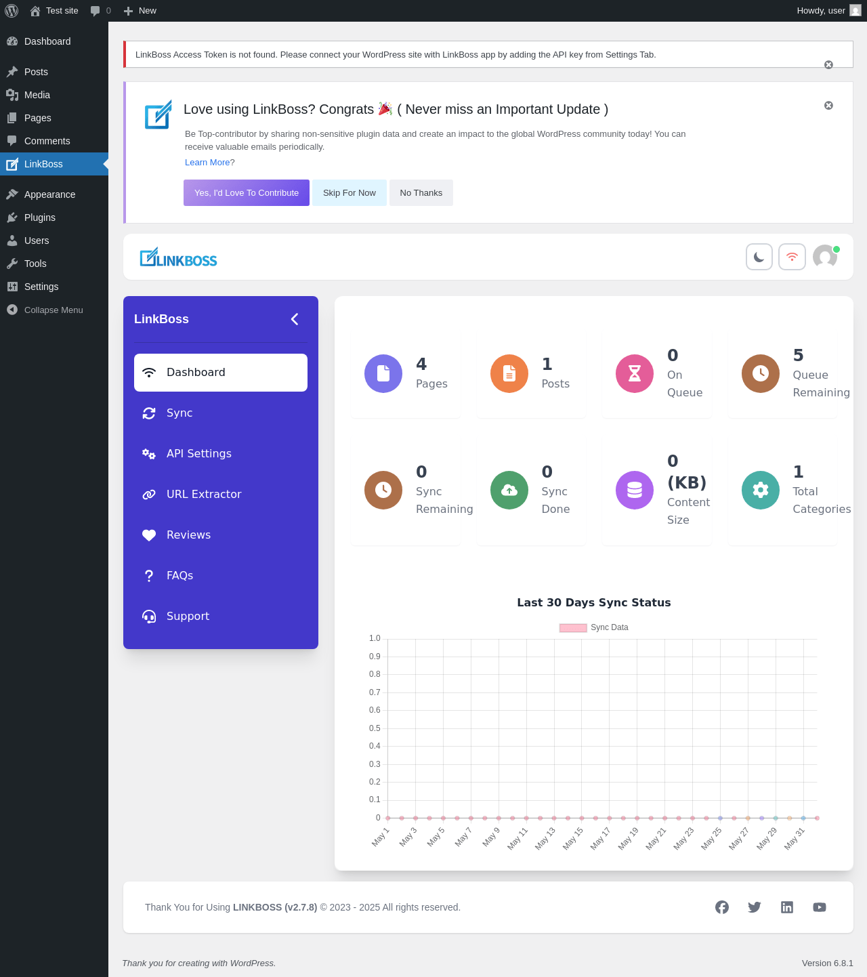Image resolution: width=867 pixels, height=977 pixels.
Task: Click No Thanks button
Action: point(421,192)
